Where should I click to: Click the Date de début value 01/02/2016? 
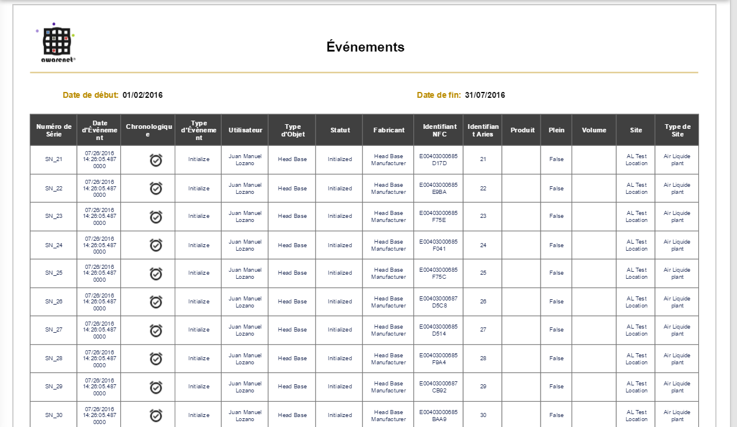click(x=142, y=95)
